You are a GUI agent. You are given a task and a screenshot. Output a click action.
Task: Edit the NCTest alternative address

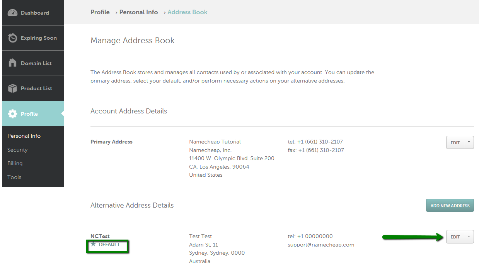coord(455,237)
